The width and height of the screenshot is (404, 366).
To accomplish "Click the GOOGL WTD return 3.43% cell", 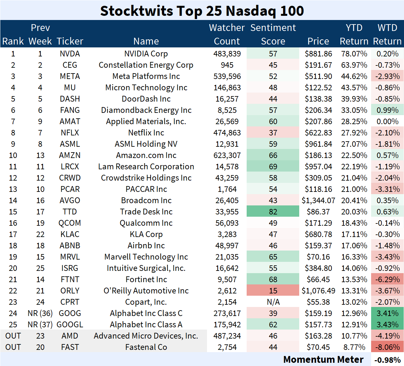I will coord(387,325).
